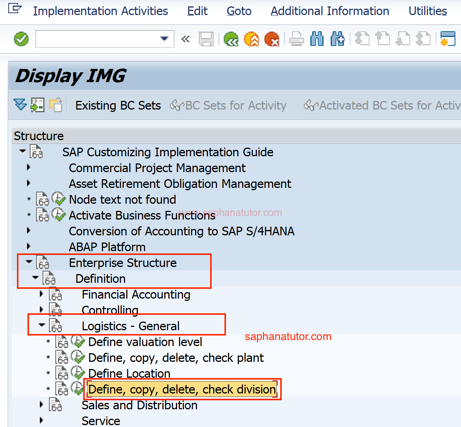Click the Expand All double-arrow icon
Screen dimensions: 461x427
pyautogui.click(x=20, y=105)
